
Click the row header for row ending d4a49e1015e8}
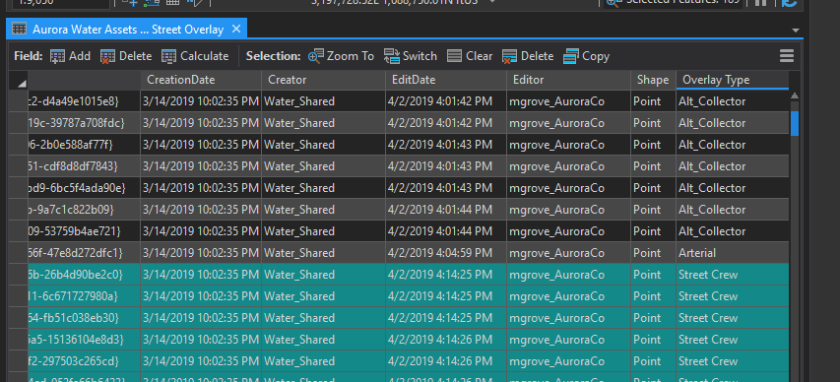(x=18, y=101)
